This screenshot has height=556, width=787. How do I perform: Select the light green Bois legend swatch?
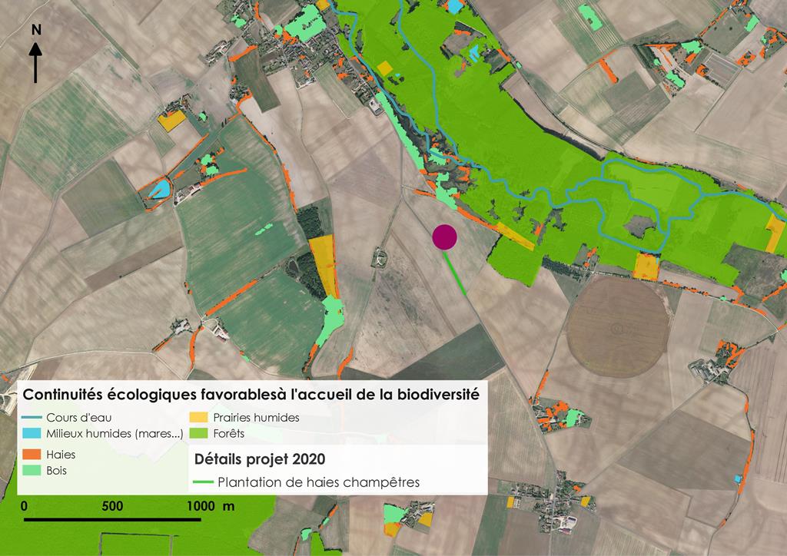pos(32,471)
